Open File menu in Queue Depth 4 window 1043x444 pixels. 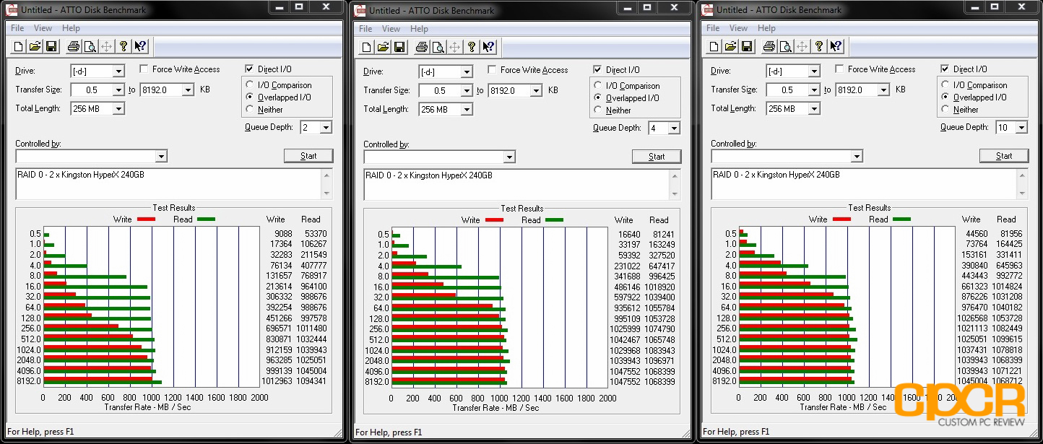pos(365,29)
